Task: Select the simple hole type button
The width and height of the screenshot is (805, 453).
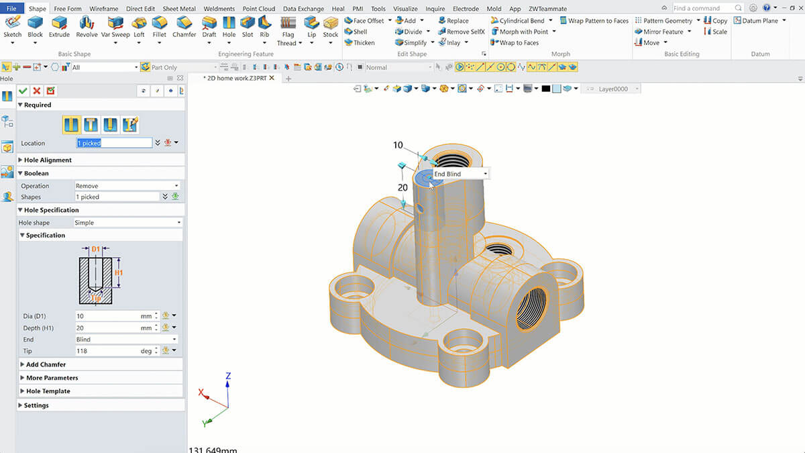Action: [72, 124]
